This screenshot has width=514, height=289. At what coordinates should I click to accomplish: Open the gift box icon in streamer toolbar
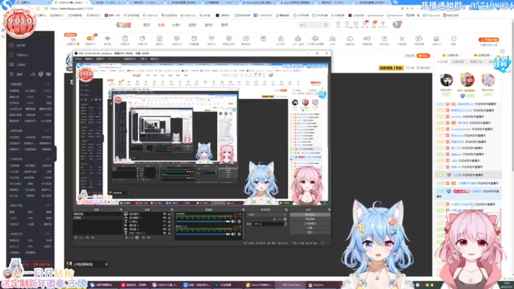[x=263, y=39]
